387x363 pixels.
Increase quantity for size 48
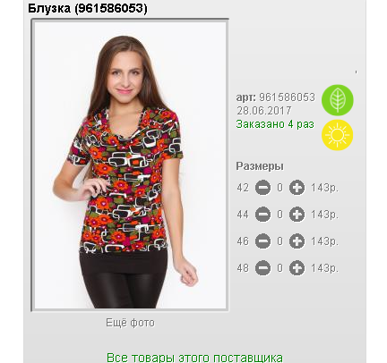(x=297, y=268)
